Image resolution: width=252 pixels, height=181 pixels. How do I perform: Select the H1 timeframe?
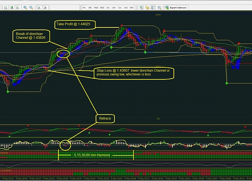pyautogui.click(x=108, y=8)
